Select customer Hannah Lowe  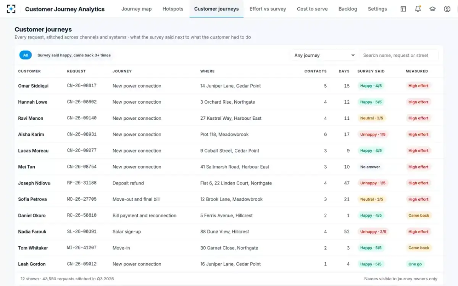point(32,102)
